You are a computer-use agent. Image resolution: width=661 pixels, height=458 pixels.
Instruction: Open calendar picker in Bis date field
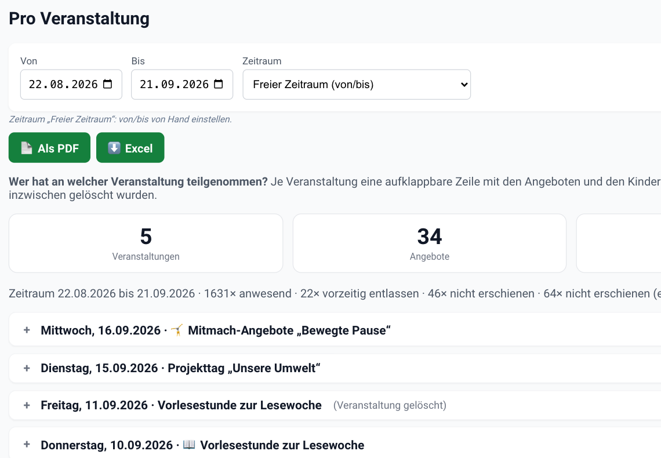pyautogui.click(x=219, y=84)
